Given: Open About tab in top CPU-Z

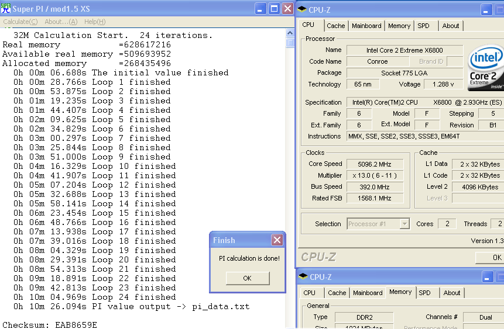Looking at the screenshot, I should click(450, 26).
